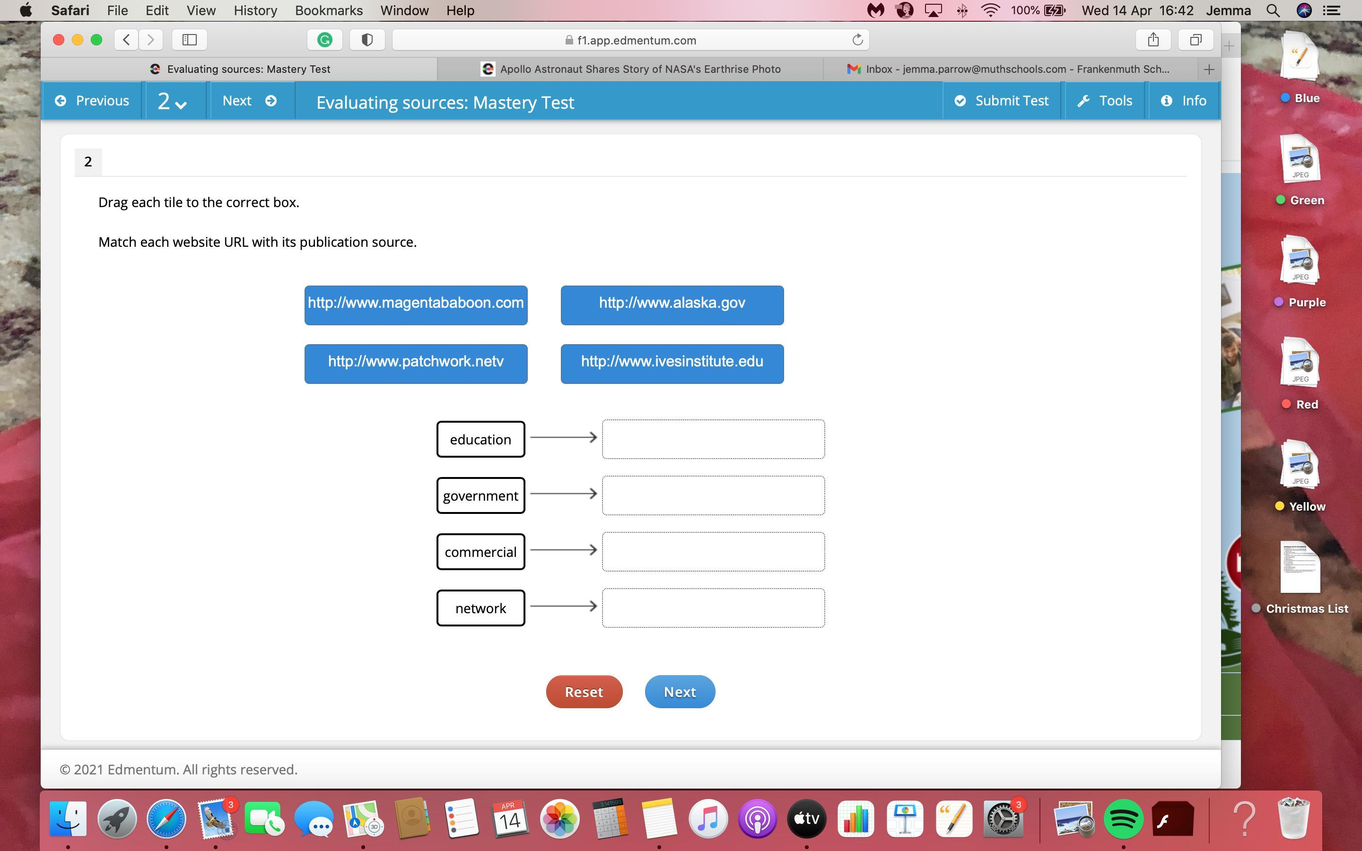Open the Tools wrench menu
This screenshot has height=851, width=1362.
pyautogui.click(x=1104, y=101)
